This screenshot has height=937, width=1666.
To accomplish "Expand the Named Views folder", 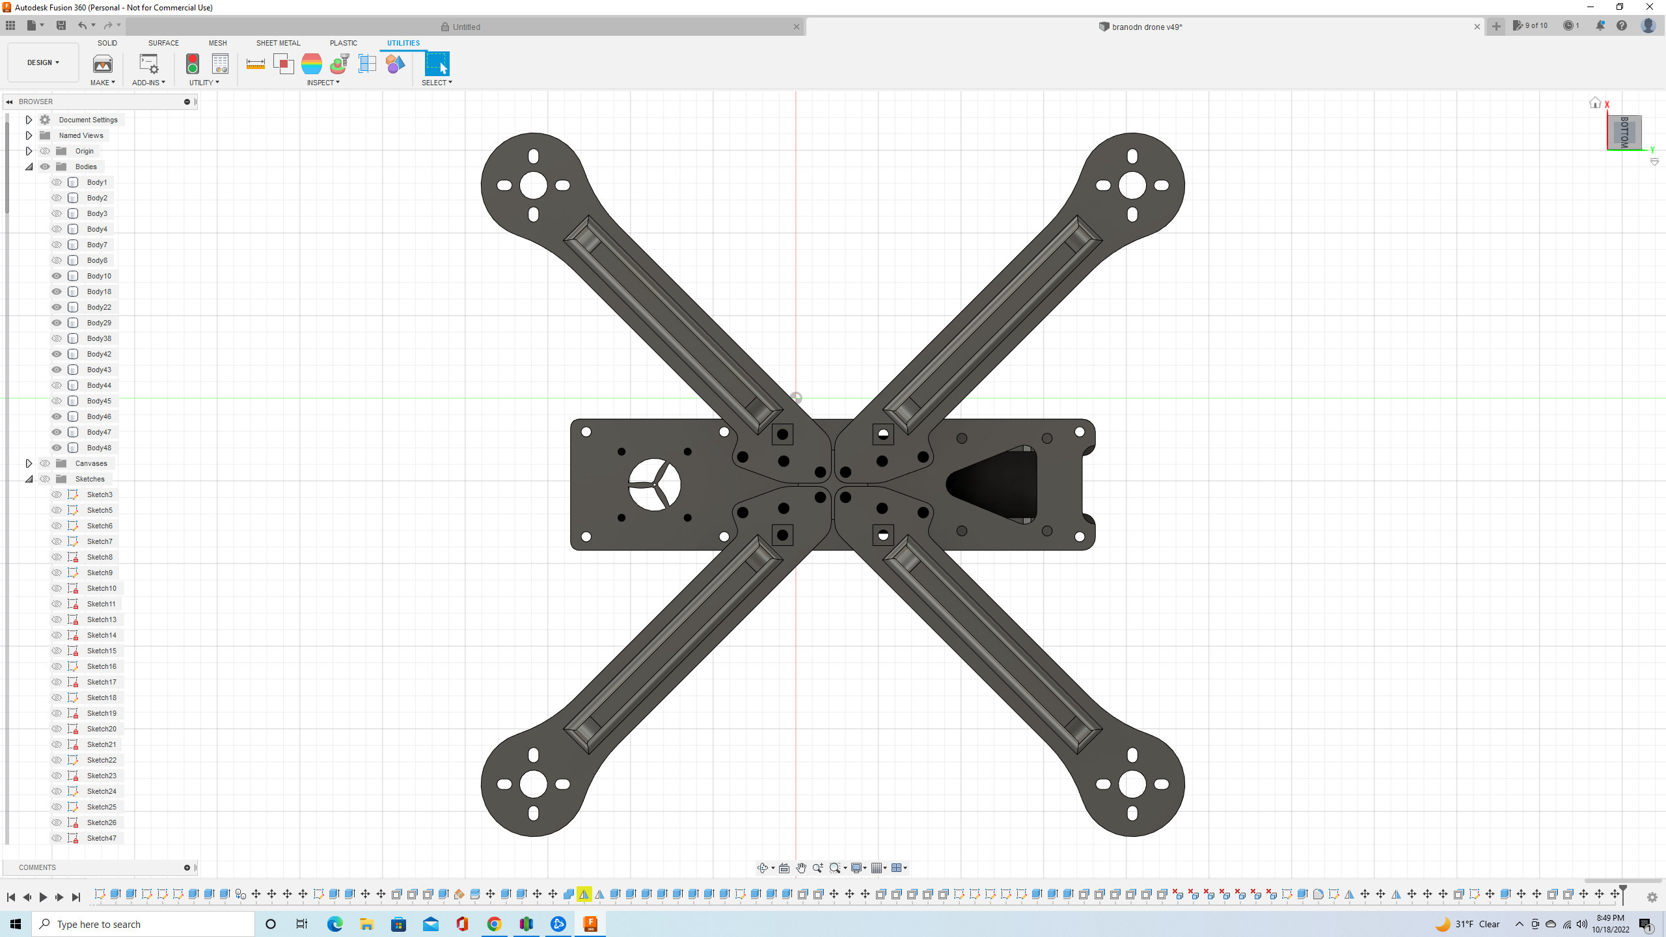I will [29, 135].
